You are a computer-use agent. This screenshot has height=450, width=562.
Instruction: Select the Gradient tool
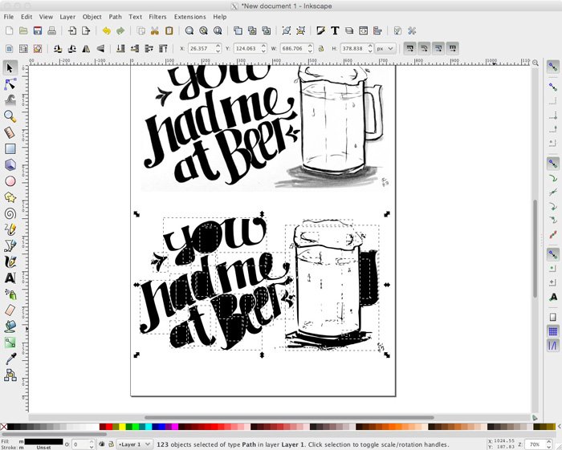[10, 343]
